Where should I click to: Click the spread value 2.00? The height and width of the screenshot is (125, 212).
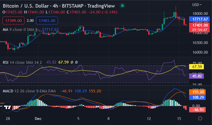click(x=30, y=20)
